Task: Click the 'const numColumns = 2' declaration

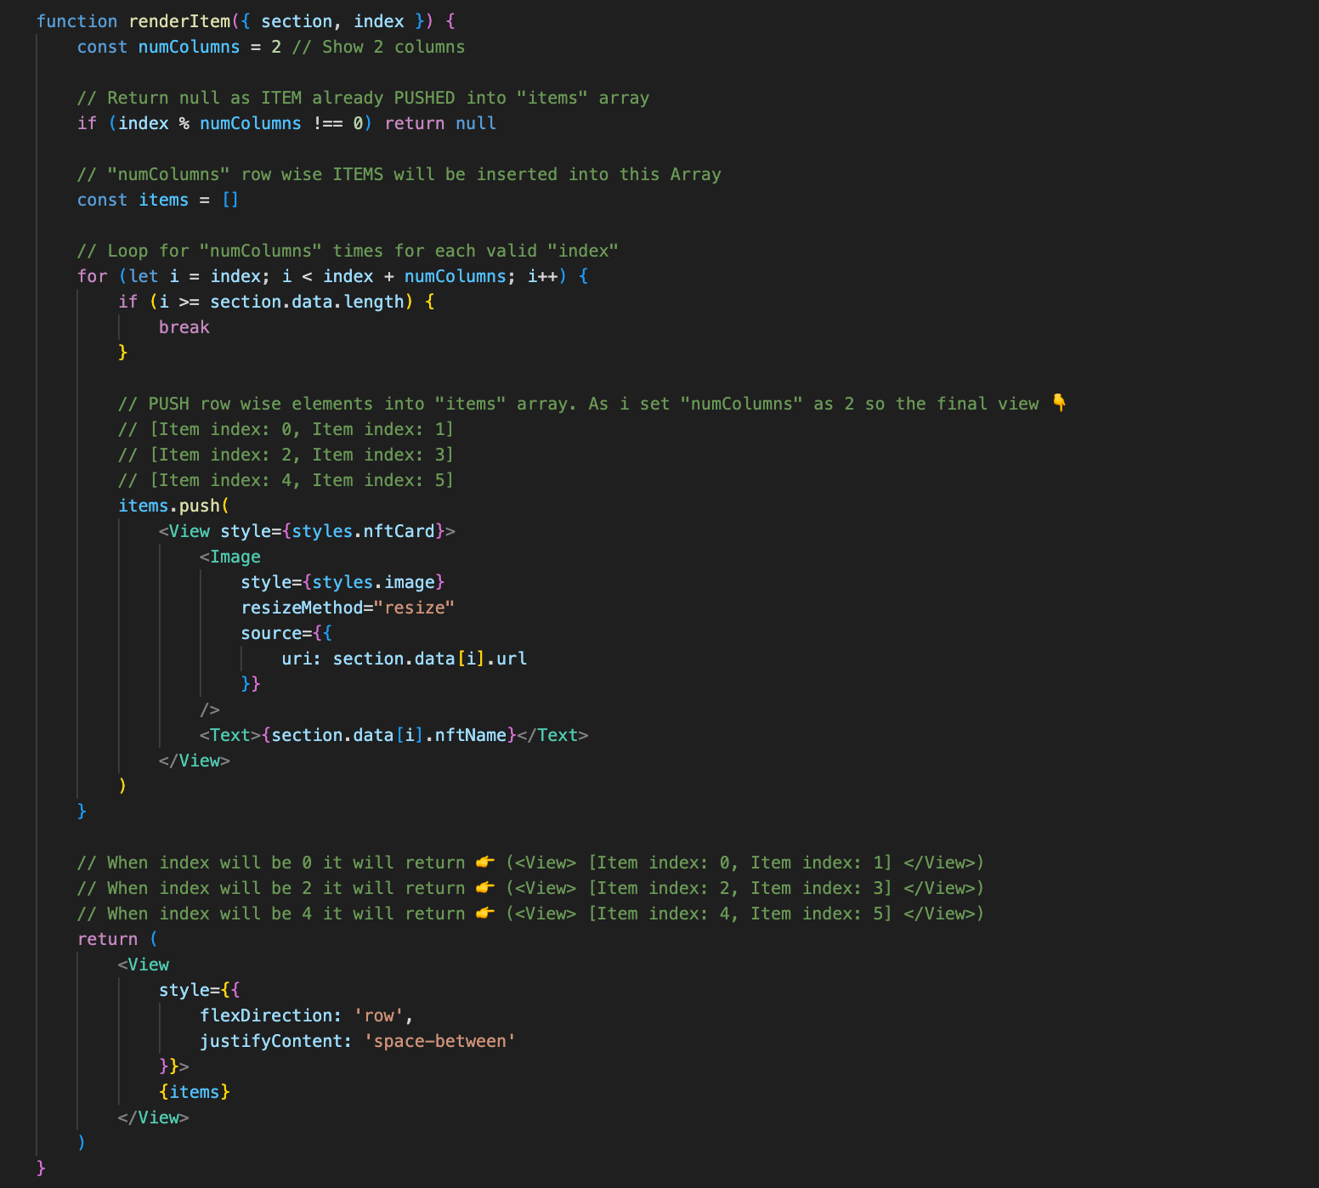Action: tap(179, 47)
